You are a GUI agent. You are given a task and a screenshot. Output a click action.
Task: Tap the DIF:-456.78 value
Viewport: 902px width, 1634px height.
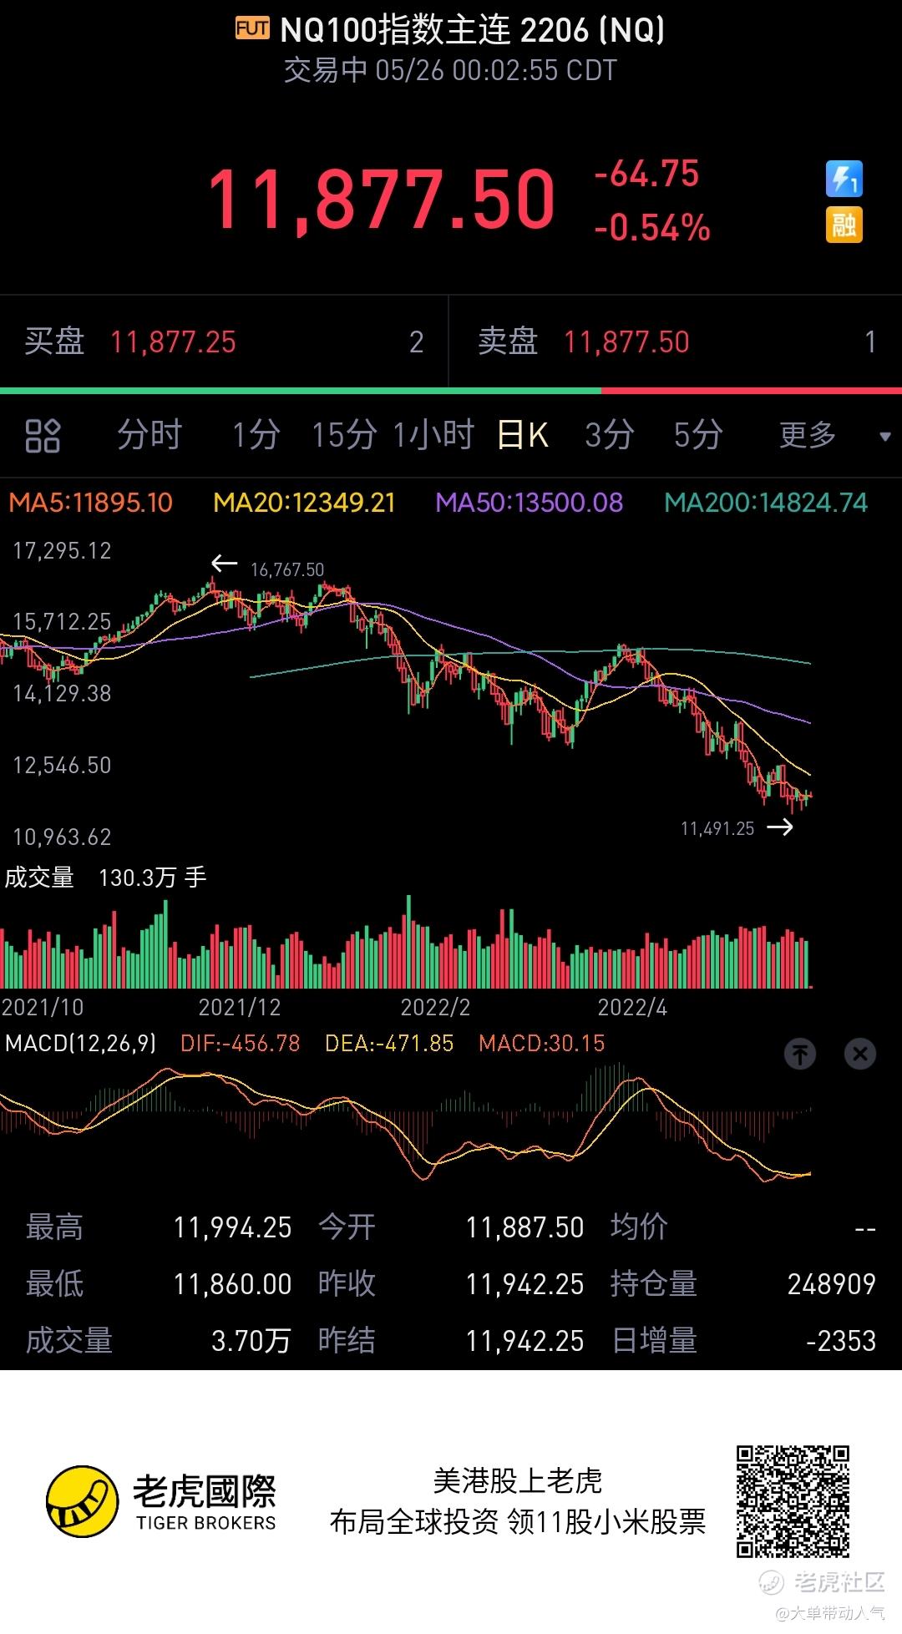(240, 1043)
